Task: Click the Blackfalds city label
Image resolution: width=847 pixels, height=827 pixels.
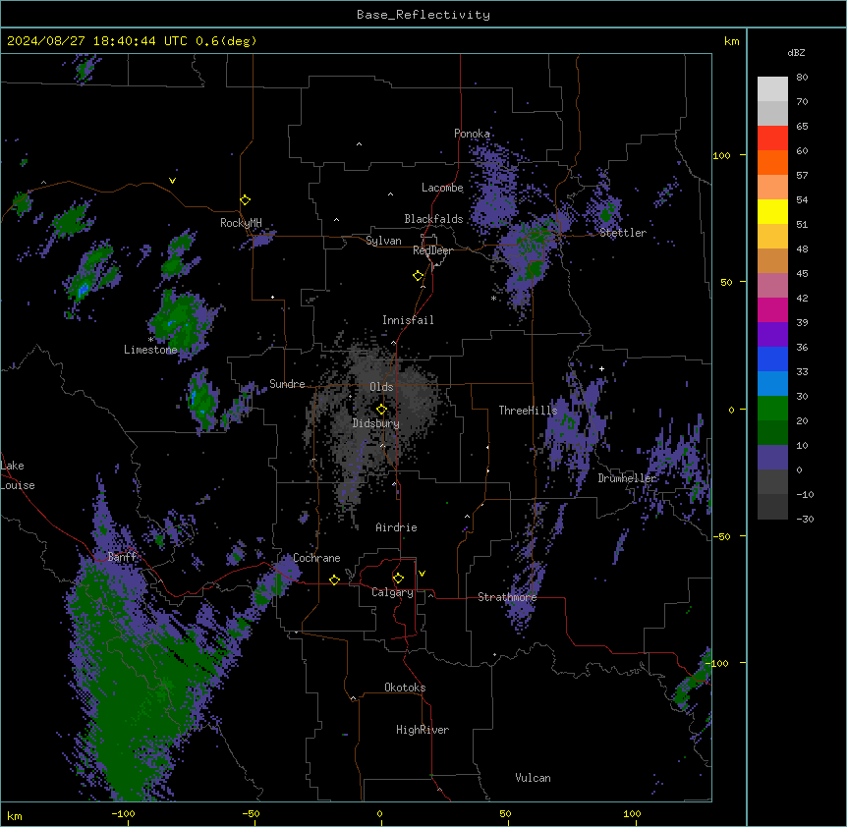Action: pos(433,219)
